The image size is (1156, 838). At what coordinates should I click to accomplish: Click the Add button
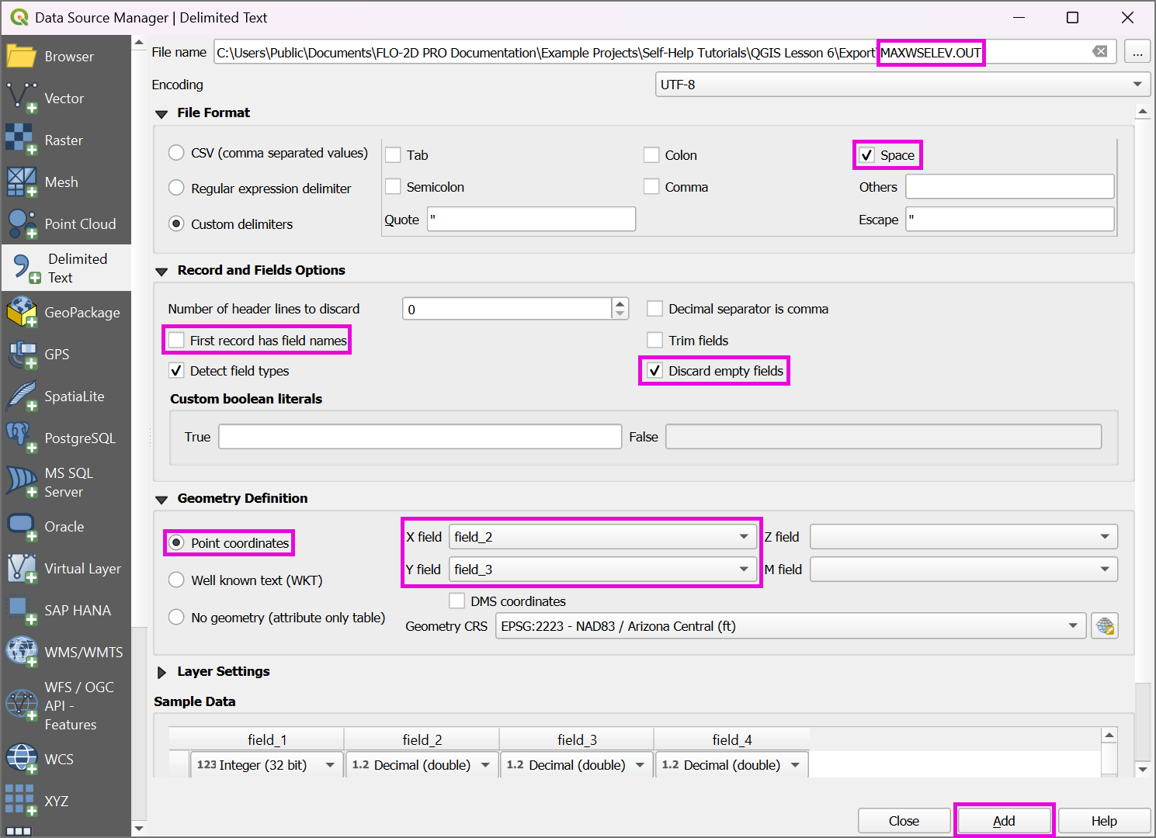click(x=1004, y=821)
